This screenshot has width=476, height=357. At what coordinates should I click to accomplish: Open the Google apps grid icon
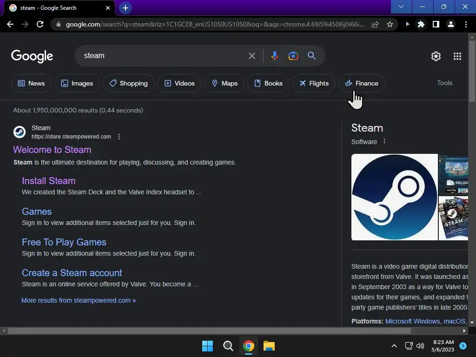(x=457, y=56)
